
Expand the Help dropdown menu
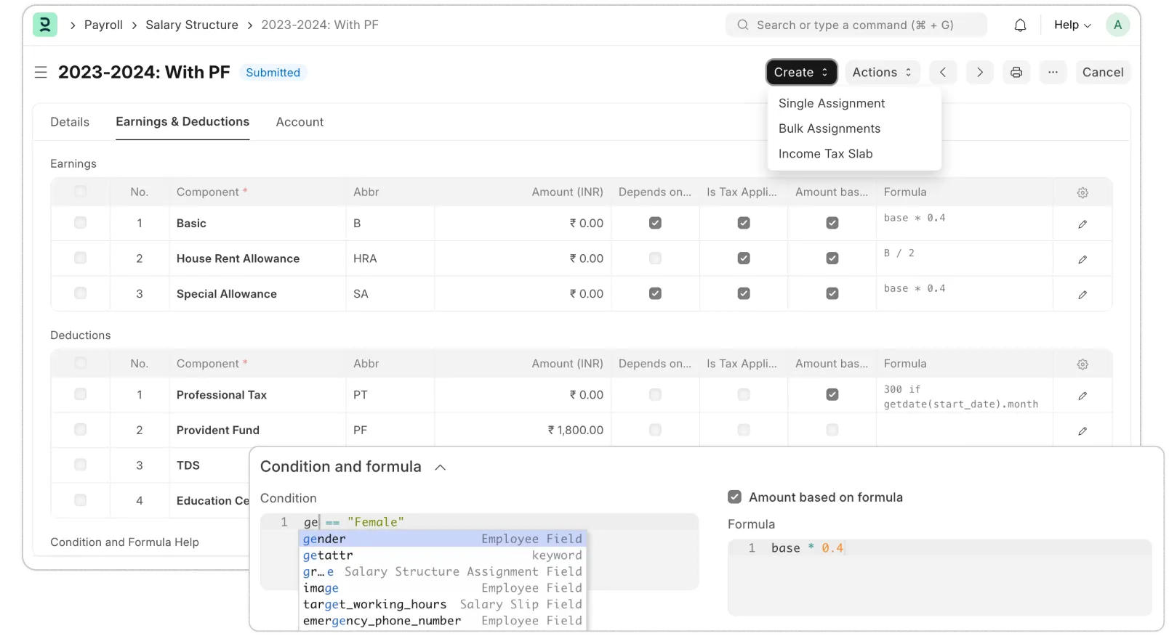(1072, 25)
